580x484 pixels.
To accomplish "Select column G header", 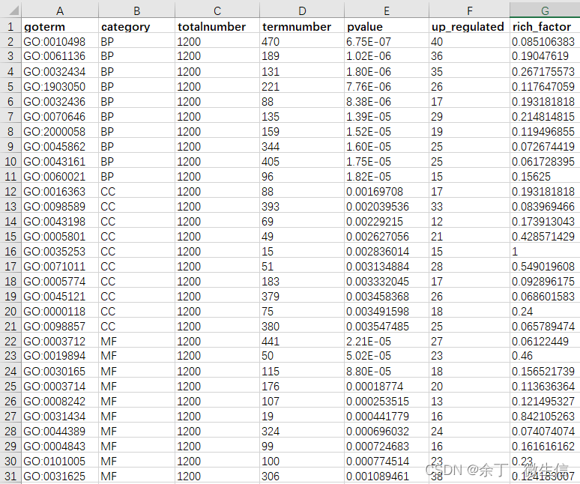I will tap(545, 10).
